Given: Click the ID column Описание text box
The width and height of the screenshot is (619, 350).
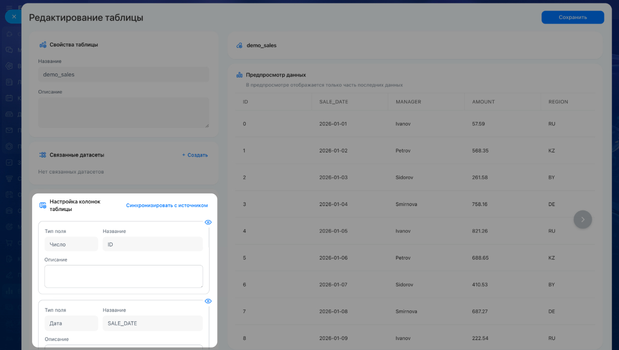Looking at the screenshot, I should coord(124,276).
